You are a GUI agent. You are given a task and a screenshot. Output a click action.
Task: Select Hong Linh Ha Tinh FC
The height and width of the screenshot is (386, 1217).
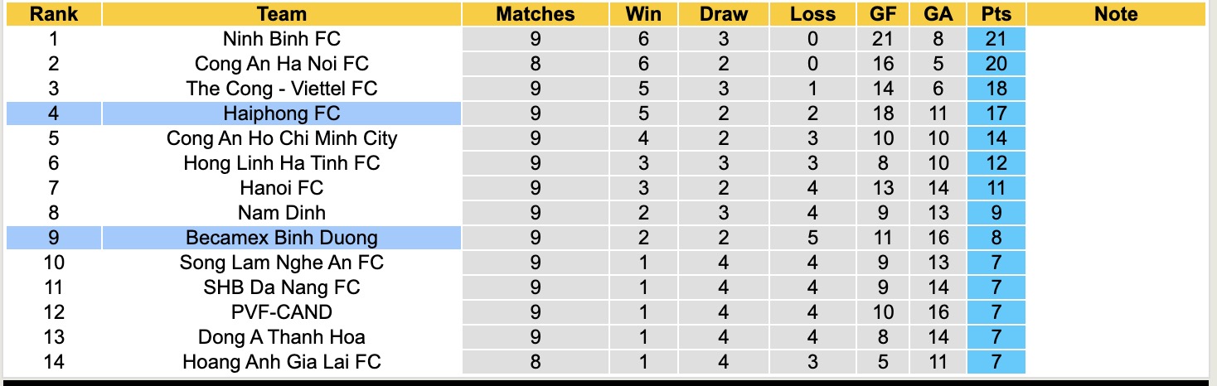click(281, 163)
